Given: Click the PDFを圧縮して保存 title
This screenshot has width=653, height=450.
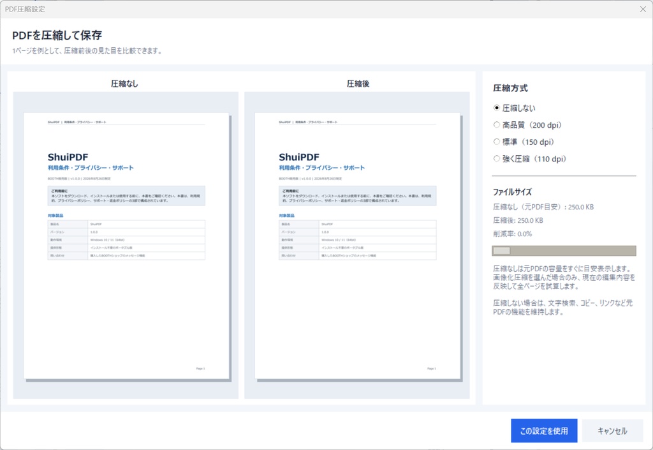Looking at the screenshot, I should point(57,35).
